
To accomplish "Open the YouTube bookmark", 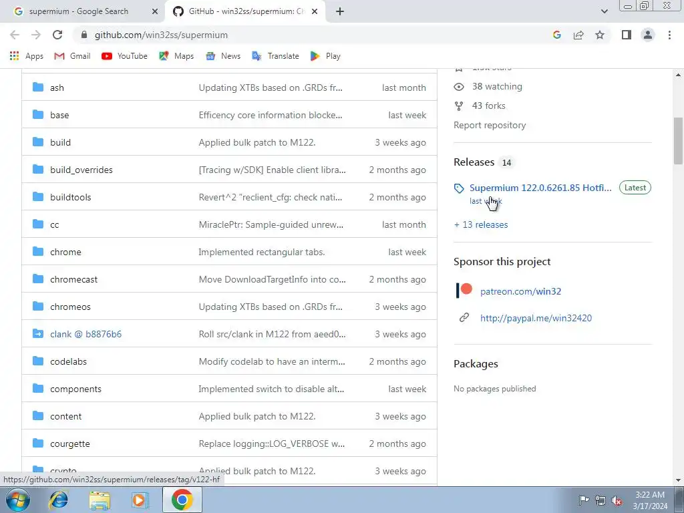I will click(124, 56).
